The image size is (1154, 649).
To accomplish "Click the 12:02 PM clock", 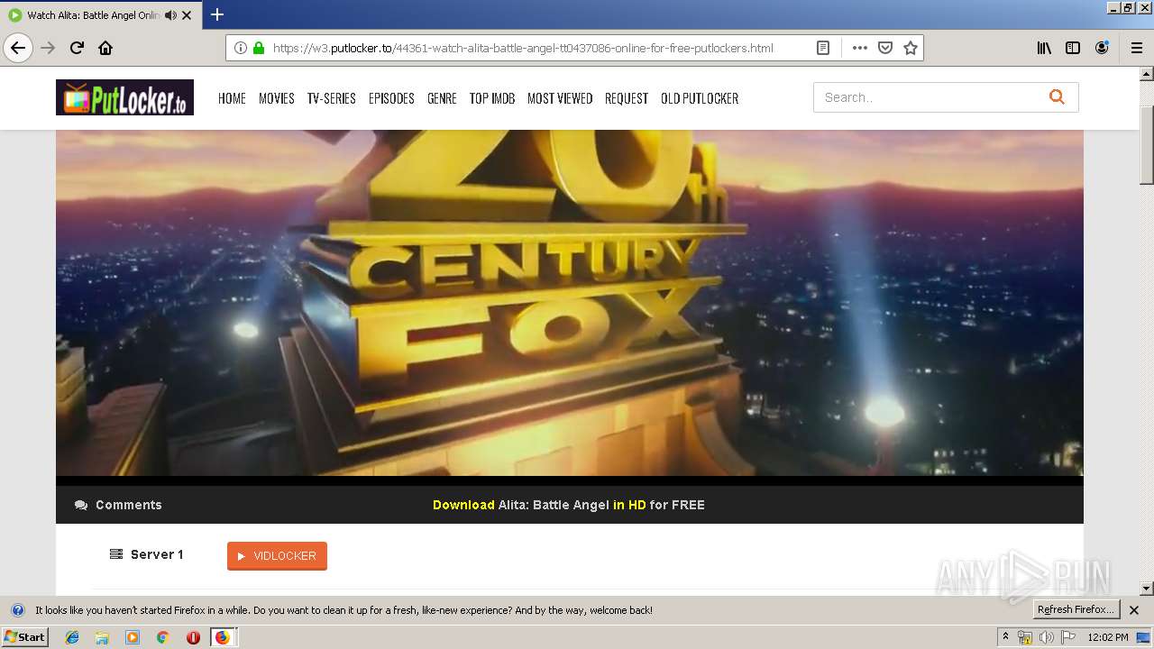I will (x=1108, y=637).
